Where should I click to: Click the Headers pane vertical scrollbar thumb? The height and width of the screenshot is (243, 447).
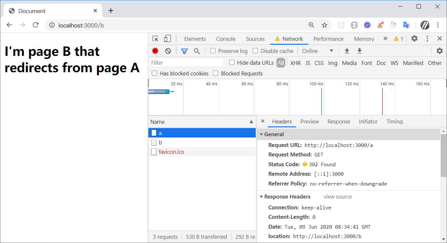[x=443, y=155]
